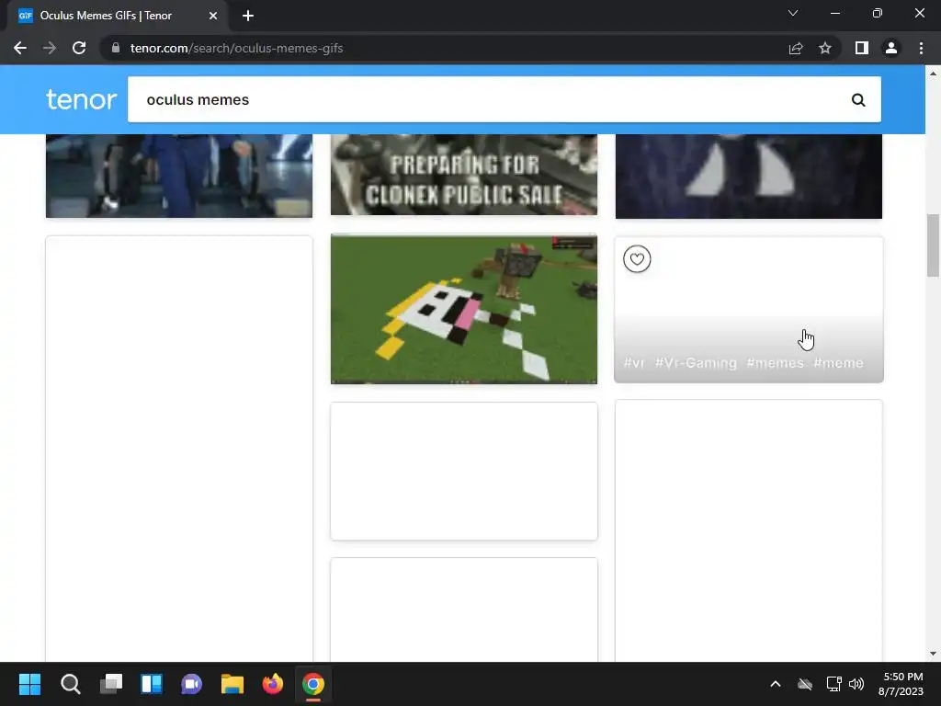The height and width of the screenshot is (706, 941).
Task: Open the #meme tag
Action: point(838,362)
